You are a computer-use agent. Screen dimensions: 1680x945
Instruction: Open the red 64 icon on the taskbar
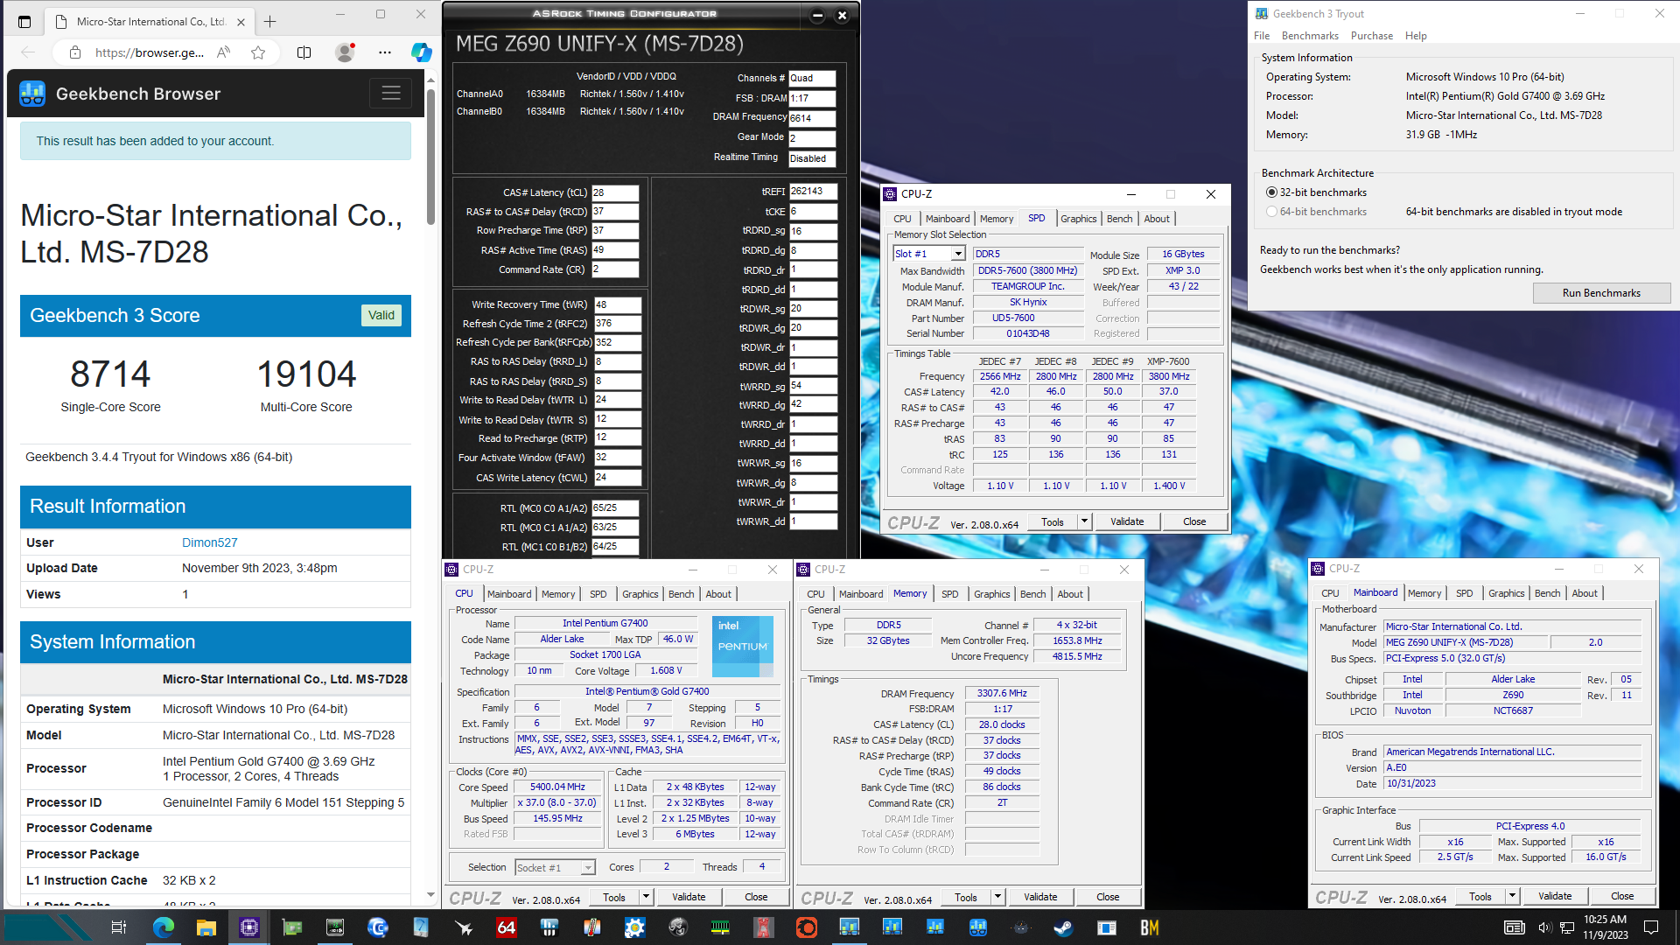pos(506,927)
